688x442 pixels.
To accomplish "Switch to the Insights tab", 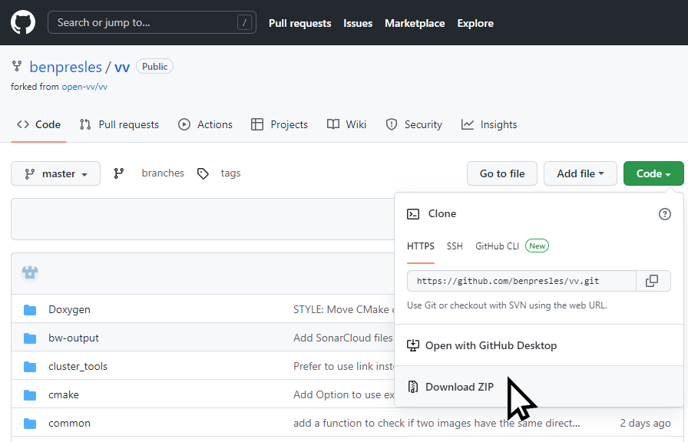I will click(x=489, y=124).
